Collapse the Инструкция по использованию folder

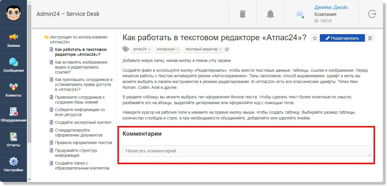[46, 37]
